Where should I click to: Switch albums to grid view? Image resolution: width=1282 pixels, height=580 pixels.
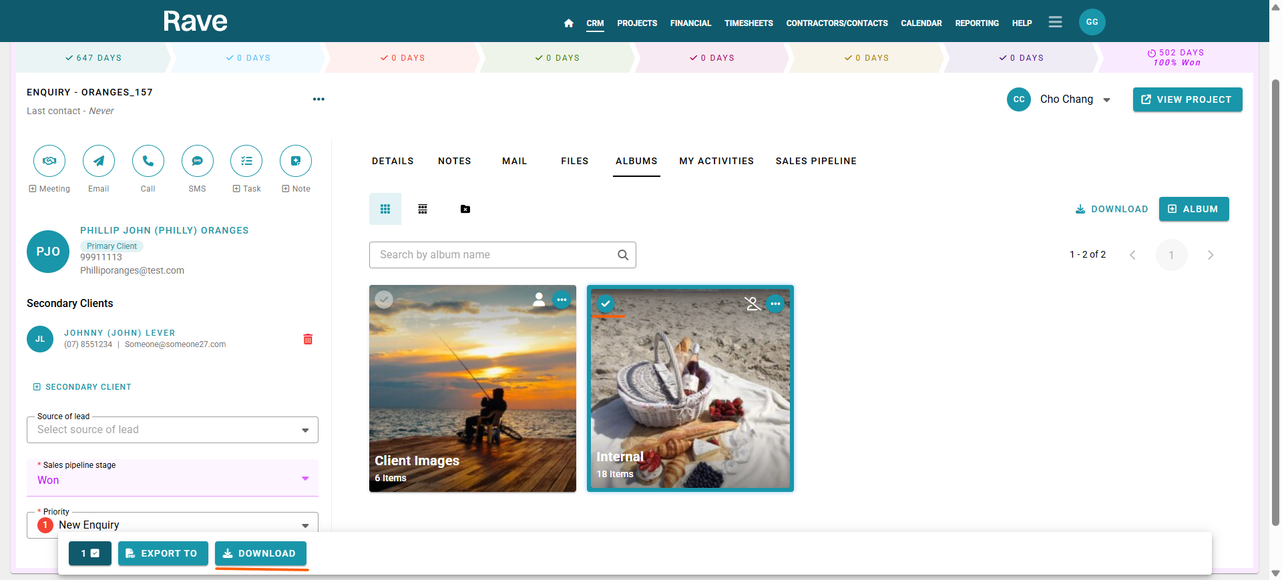pyautogui.click(x=385, y=209)
